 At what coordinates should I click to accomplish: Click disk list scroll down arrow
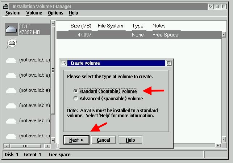pos(53,140)
